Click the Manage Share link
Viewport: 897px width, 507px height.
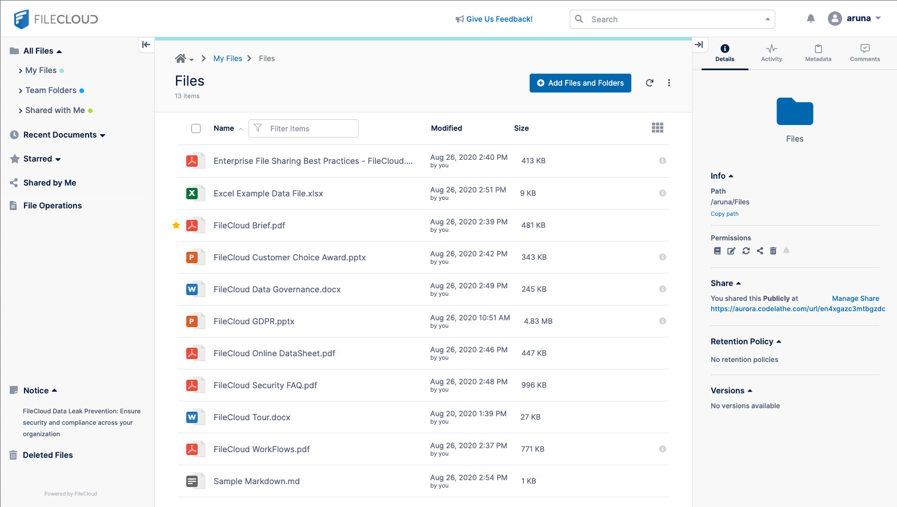[x=855, y=299]
